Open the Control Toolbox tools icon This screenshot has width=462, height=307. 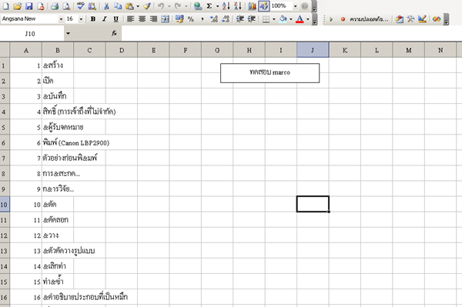pos(410,19)
